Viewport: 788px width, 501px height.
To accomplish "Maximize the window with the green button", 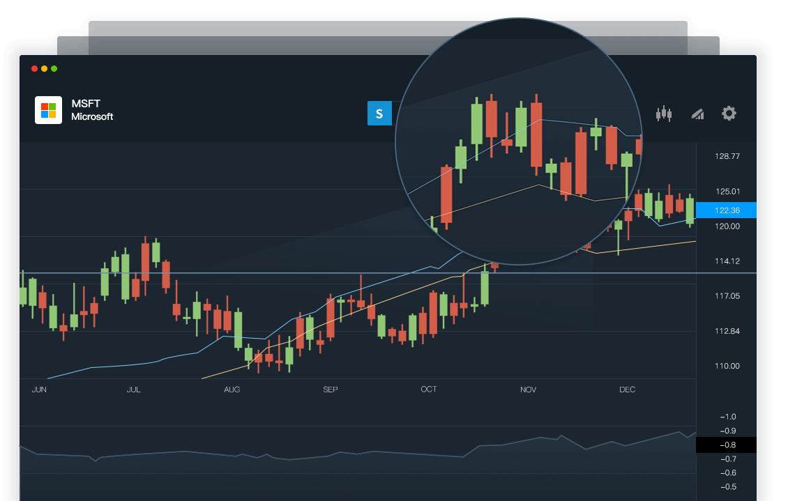I will tap(54, 69).
